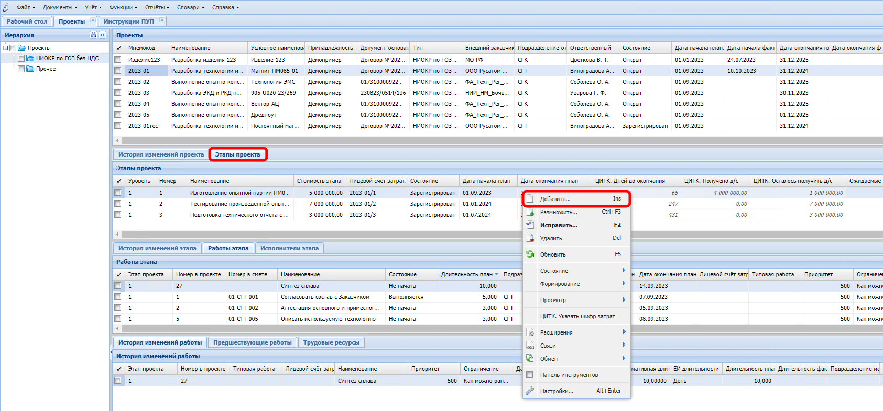Enable the Панель инструментов checkbox in context menu
Viewport: 883px width, 411px height.
click(x=530, y=375)
